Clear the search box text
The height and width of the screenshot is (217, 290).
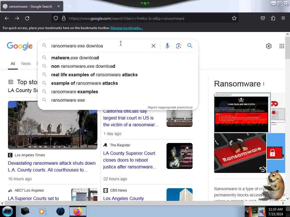(x=153, y=46)
